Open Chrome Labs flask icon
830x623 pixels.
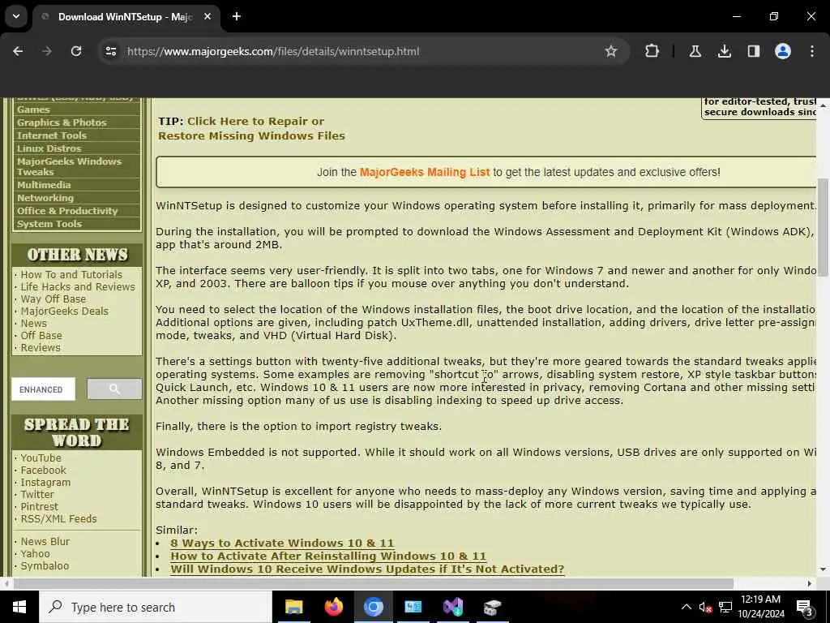click(x=695, y=51)
